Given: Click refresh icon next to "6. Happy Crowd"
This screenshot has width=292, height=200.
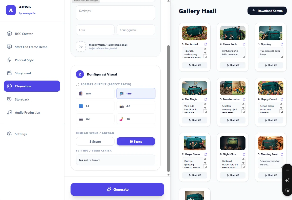Looking at the screenshot, I should pyautogui.click(x=282, y=99).
